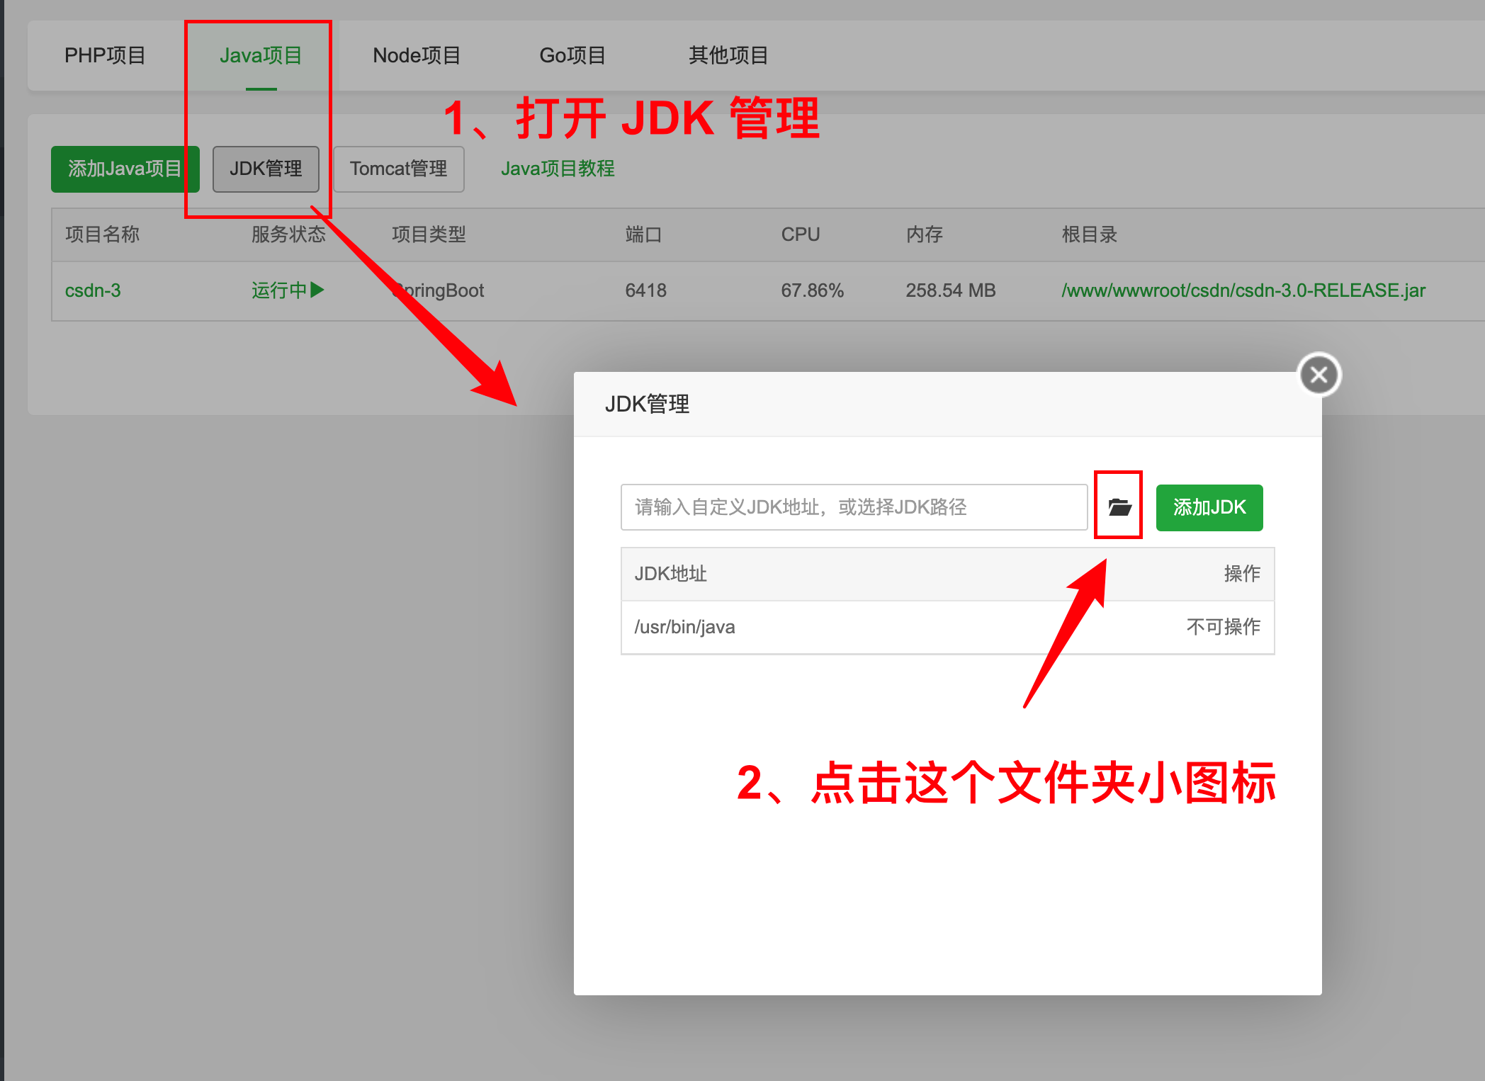Screen dimensions: 1485x1081
Task: Switch to the Go项目 tab
Action: pyautogui.click(x=572, y=55)
